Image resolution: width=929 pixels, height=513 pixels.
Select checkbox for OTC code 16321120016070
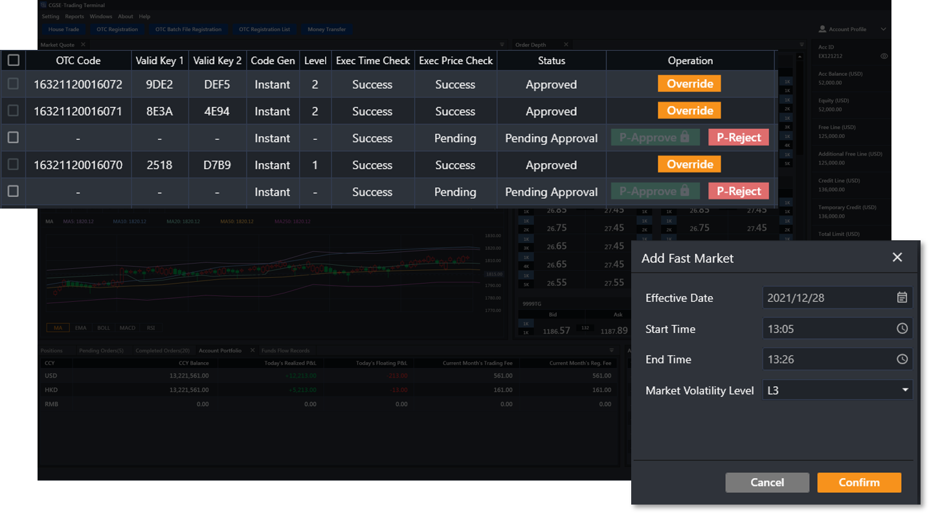click(13, 165)
